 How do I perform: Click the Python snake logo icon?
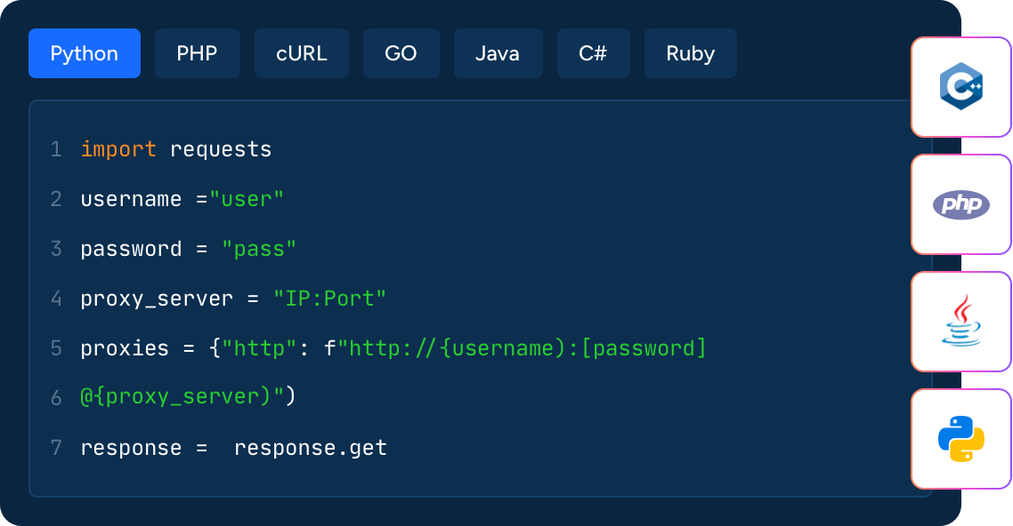coord(961,439)
